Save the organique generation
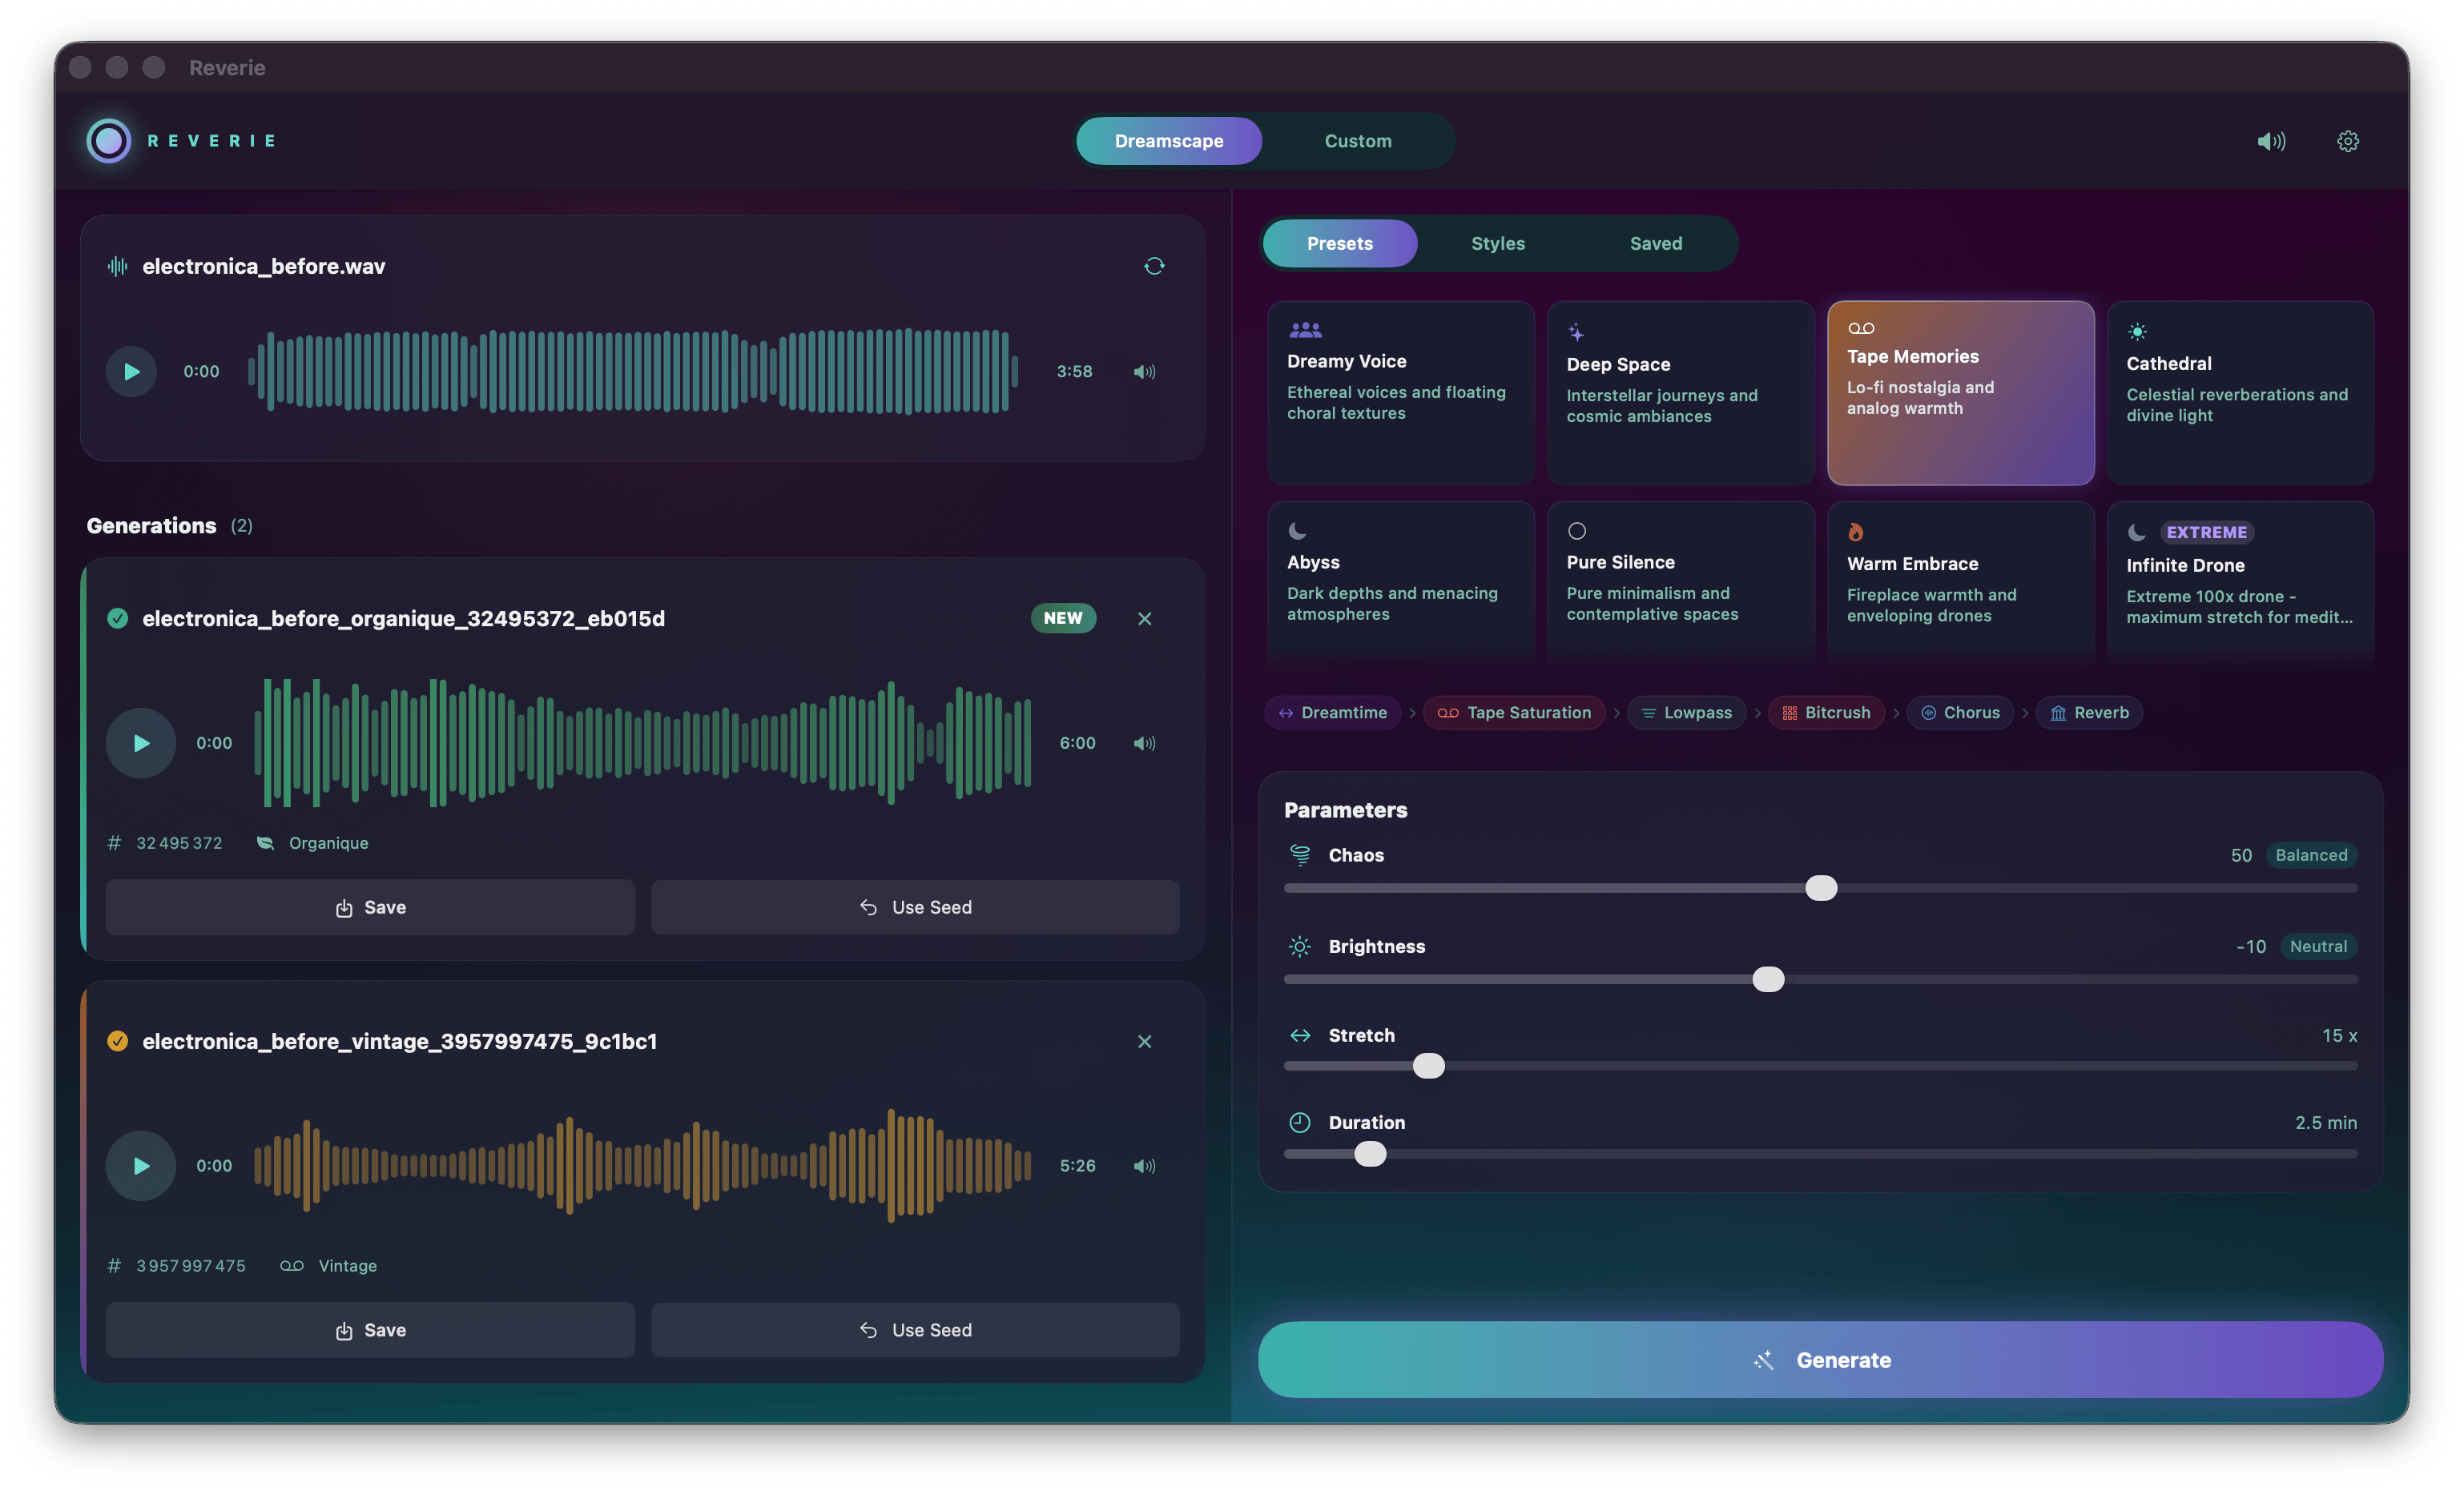Viewport: 2464px width, 1491px height. (370, 907)
